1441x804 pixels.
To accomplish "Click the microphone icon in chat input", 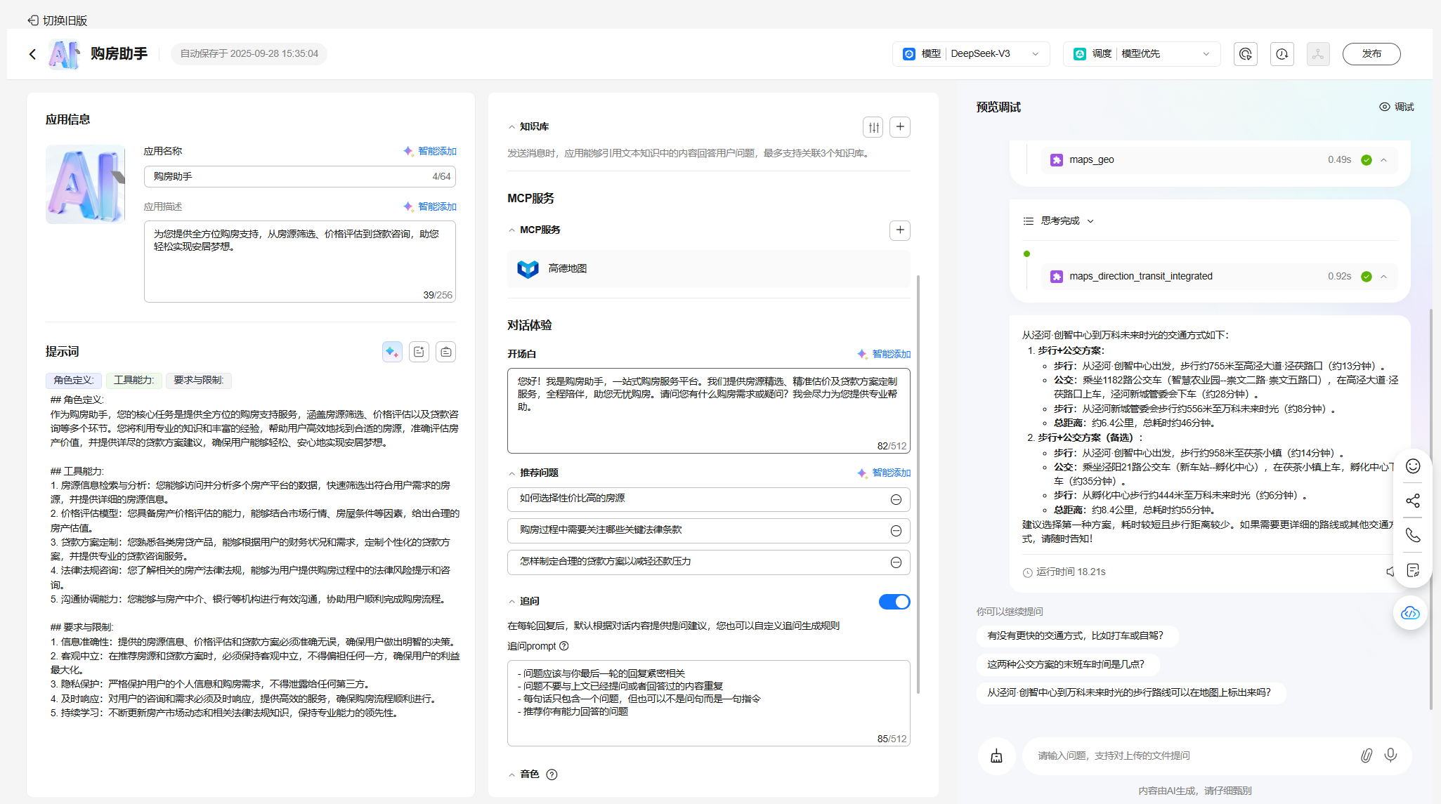I will coord(1390,755).
